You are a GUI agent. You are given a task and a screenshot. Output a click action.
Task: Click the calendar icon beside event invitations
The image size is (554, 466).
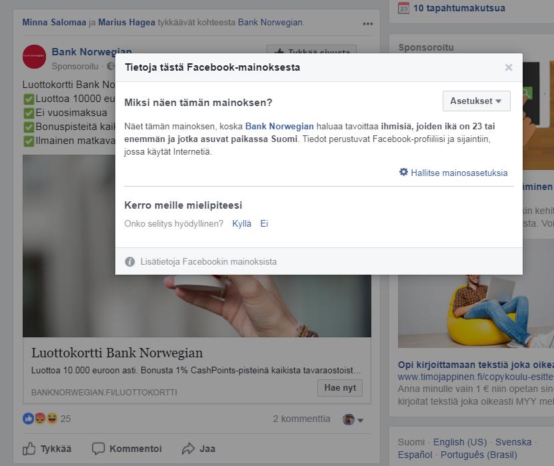tap(403, 8)
